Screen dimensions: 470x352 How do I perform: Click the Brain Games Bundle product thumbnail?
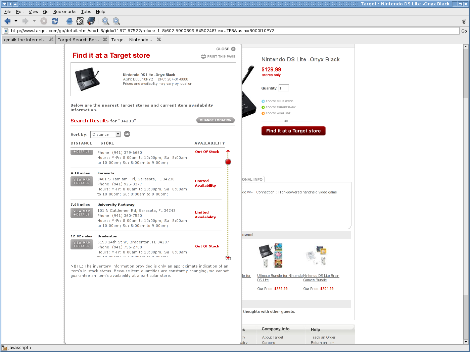coord(316,255)
